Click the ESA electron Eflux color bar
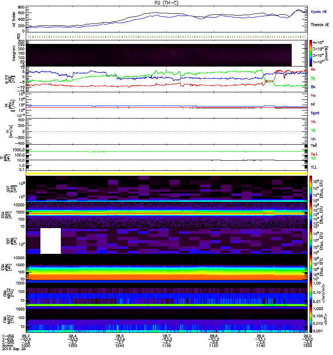333x355 pixels. pos(311,267)
